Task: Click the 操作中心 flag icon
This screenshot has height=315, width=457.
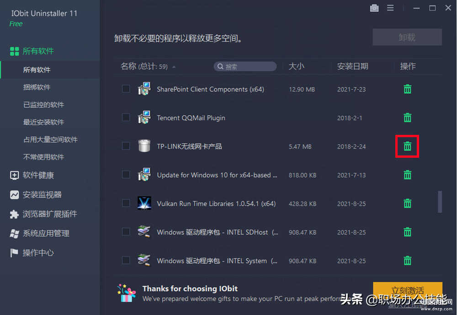Action: click(14, 253)
